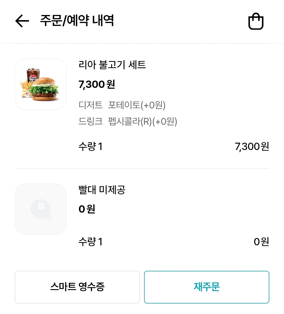Tap the 포테이토(+0원) option text
The image size is (284, 314).
(x=137, y=105)
